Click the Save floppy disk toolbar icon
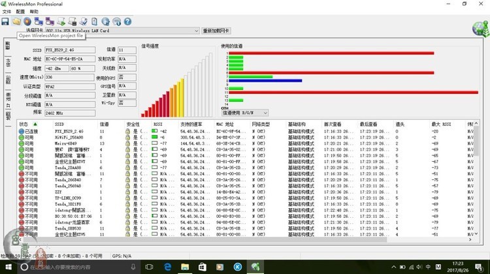 5,22
